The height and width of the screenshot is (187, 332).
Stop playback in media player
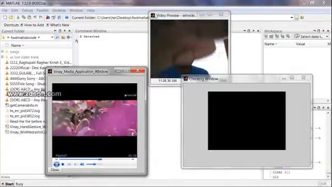click(x=63, y=164)
